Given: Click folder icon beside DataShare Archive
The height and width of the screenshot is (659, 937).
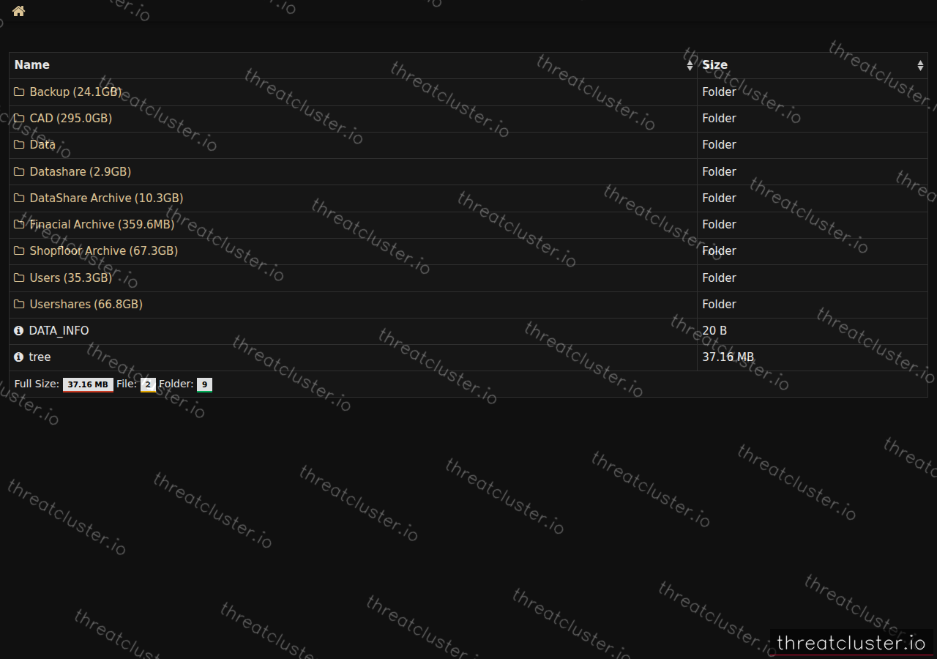Looking at the screenshot, I should (x=19, y=198).
